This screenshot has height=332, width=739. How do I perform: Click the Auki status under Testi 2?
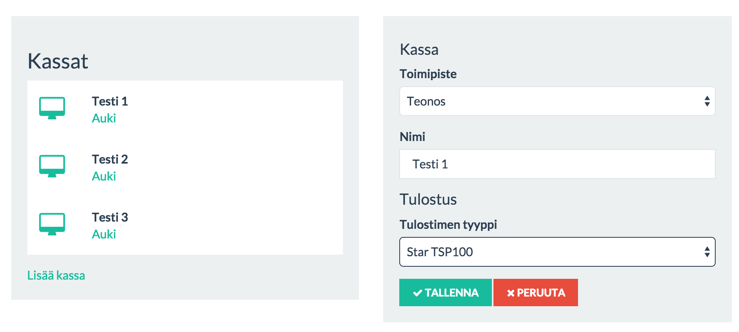[x=104, y=176]
